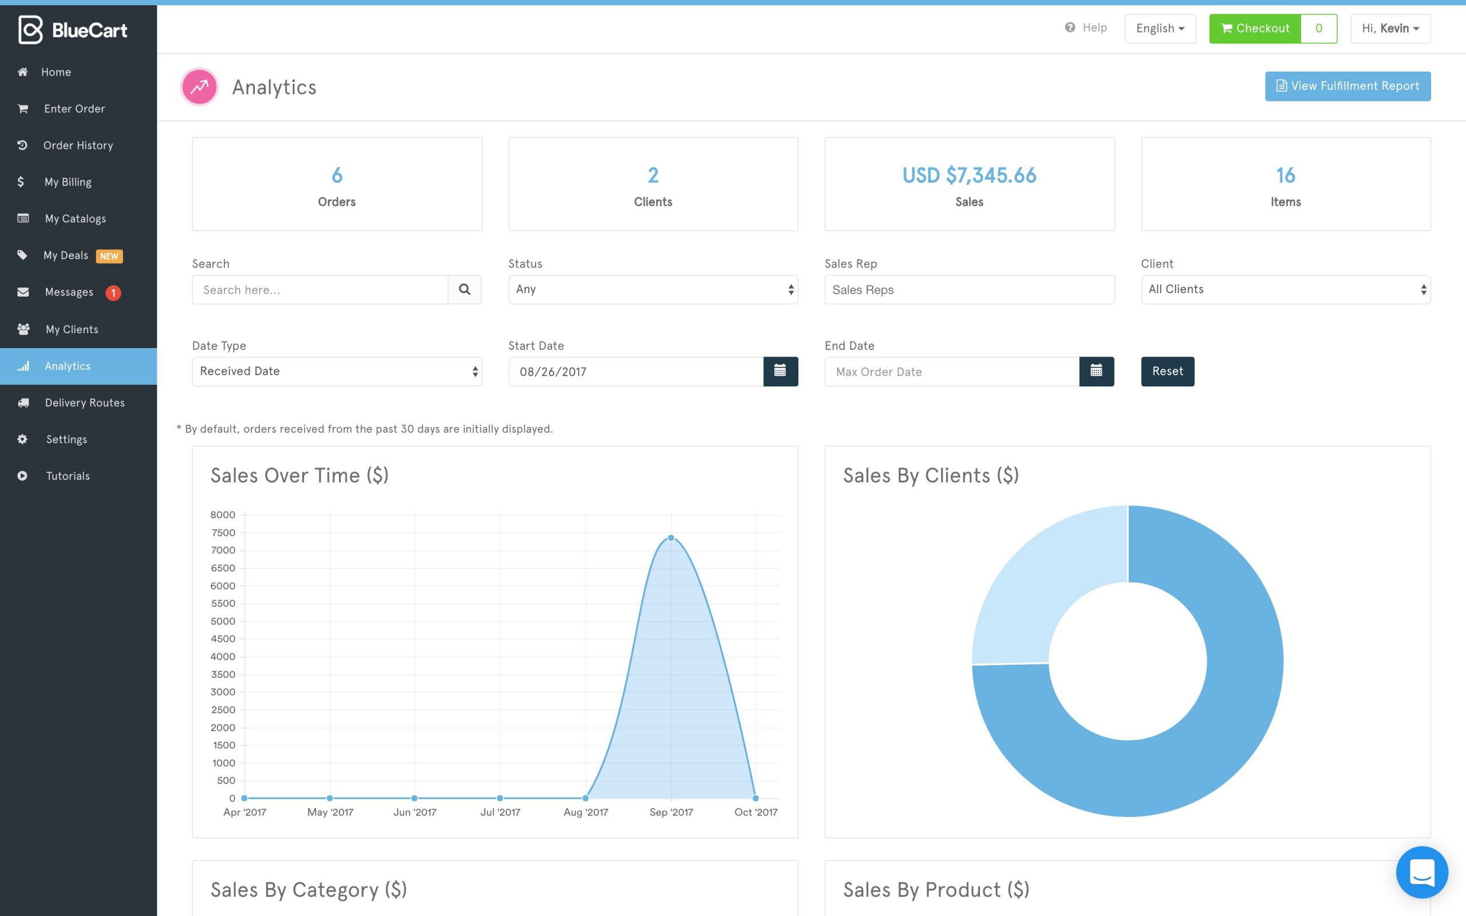
Task: Expand the All Clients dropdown
Action: [1285, 289]
